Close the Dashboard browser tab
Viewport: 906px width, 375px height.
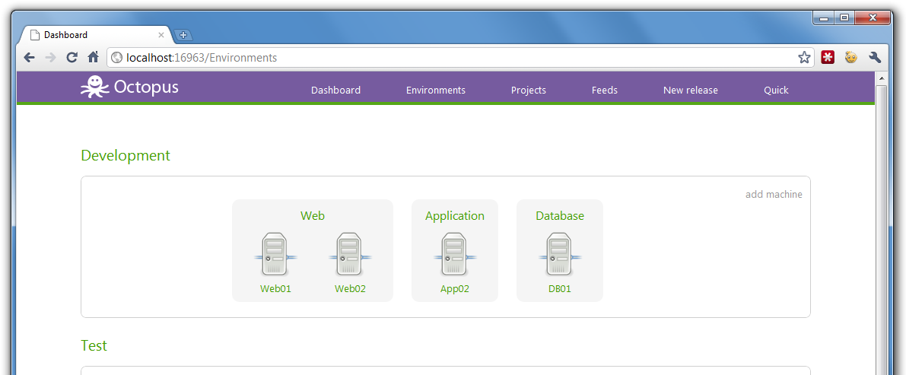161,35
